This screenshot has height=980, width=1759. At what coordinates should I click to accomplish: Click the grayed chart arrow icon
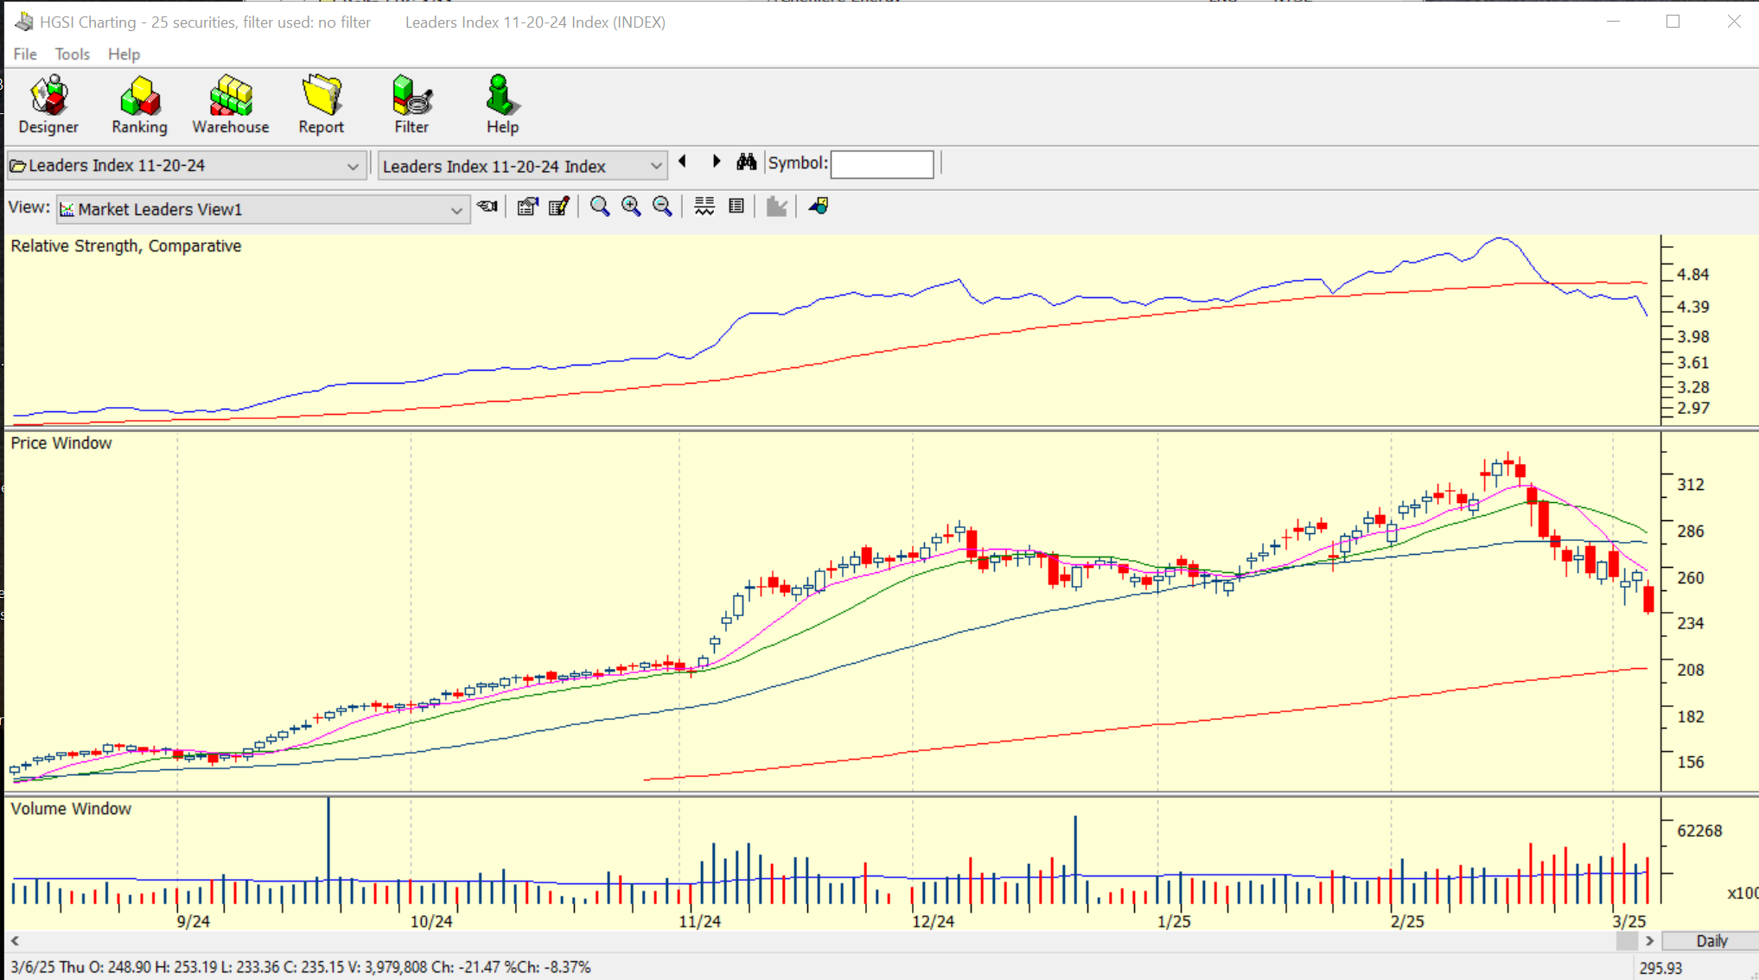coord(776,207)
